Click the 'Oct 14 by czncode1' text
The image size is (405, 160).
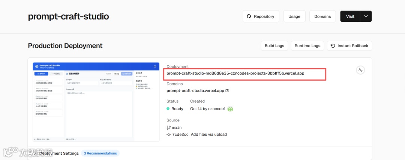(x=208, y=109)
